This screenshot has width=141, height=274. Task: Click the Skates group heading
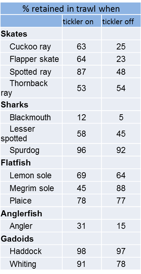click(x=14, y=34)
